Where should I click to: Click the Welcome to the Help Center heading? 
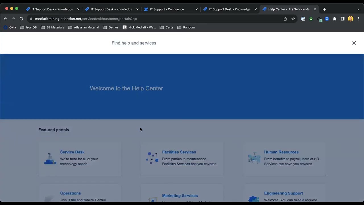[x=126, y=88]
